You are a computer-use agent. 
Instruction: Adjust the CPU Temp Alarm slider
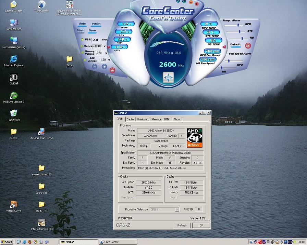tap(238, 25)
